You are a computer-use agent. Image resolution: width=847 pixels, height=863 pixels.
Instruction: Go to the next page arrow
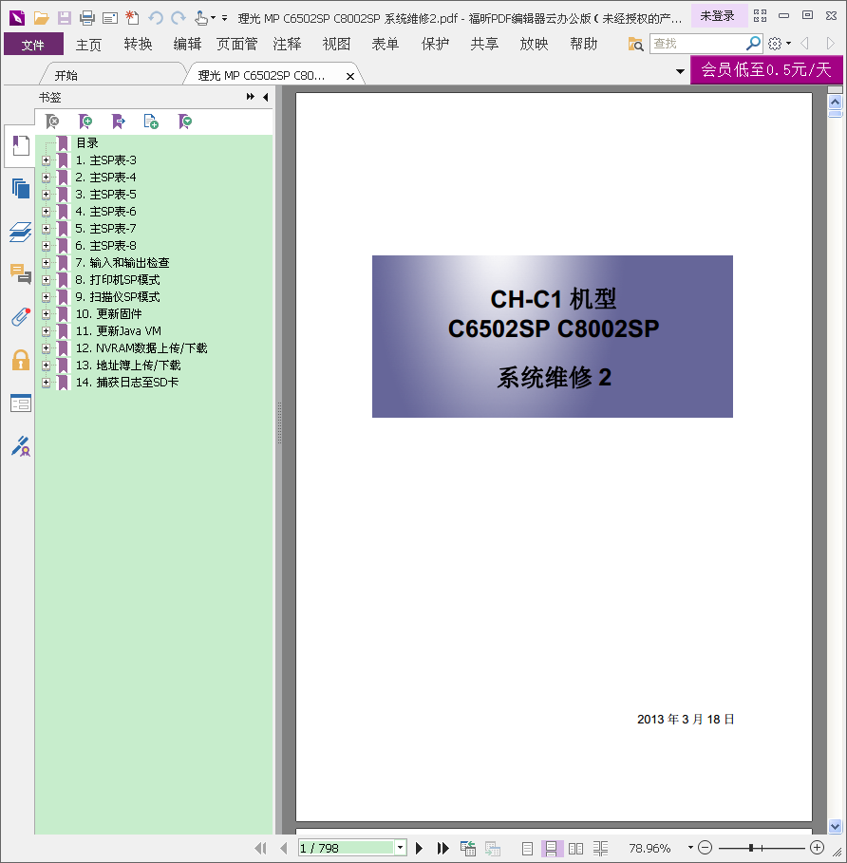(x=419, y=848)
